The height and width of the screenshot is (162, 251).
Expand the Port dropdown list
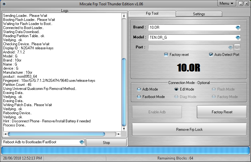(230, 47)
